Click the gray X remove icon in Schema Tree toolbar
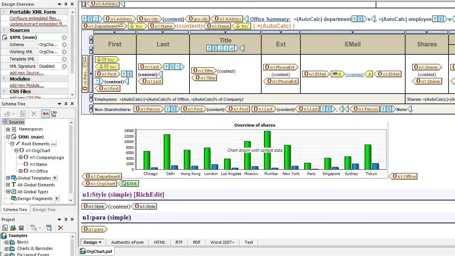The image size is (455, 256). pos(34,114)
